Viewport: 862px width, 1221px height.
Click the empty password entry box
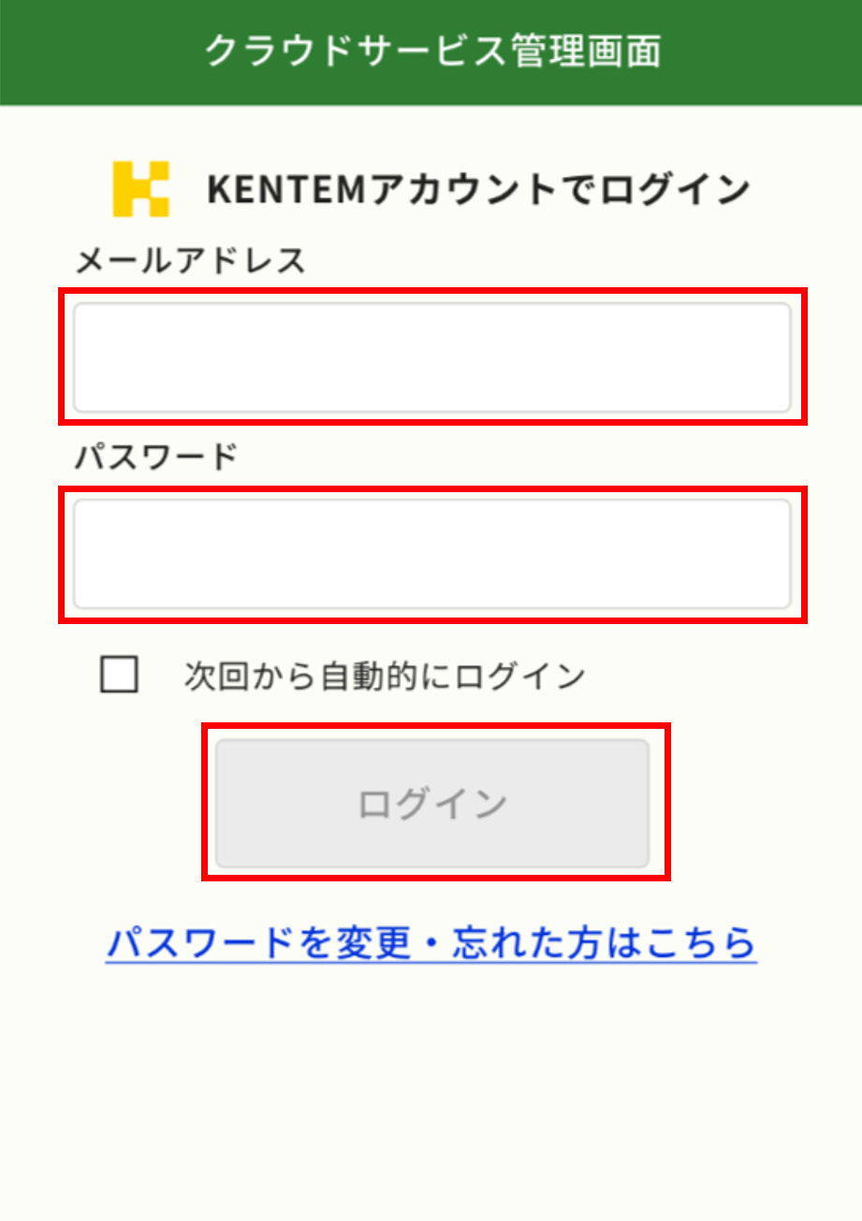pos(431,552)
